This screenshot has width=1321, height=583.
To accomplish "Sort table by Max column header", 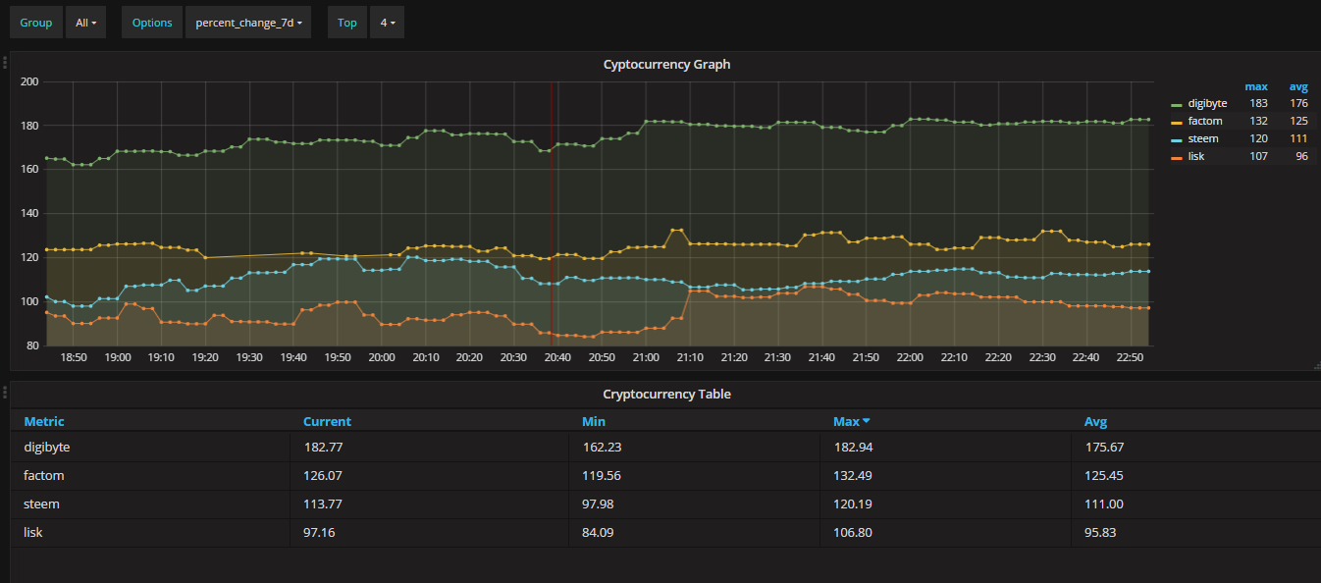I will point(846,421).
